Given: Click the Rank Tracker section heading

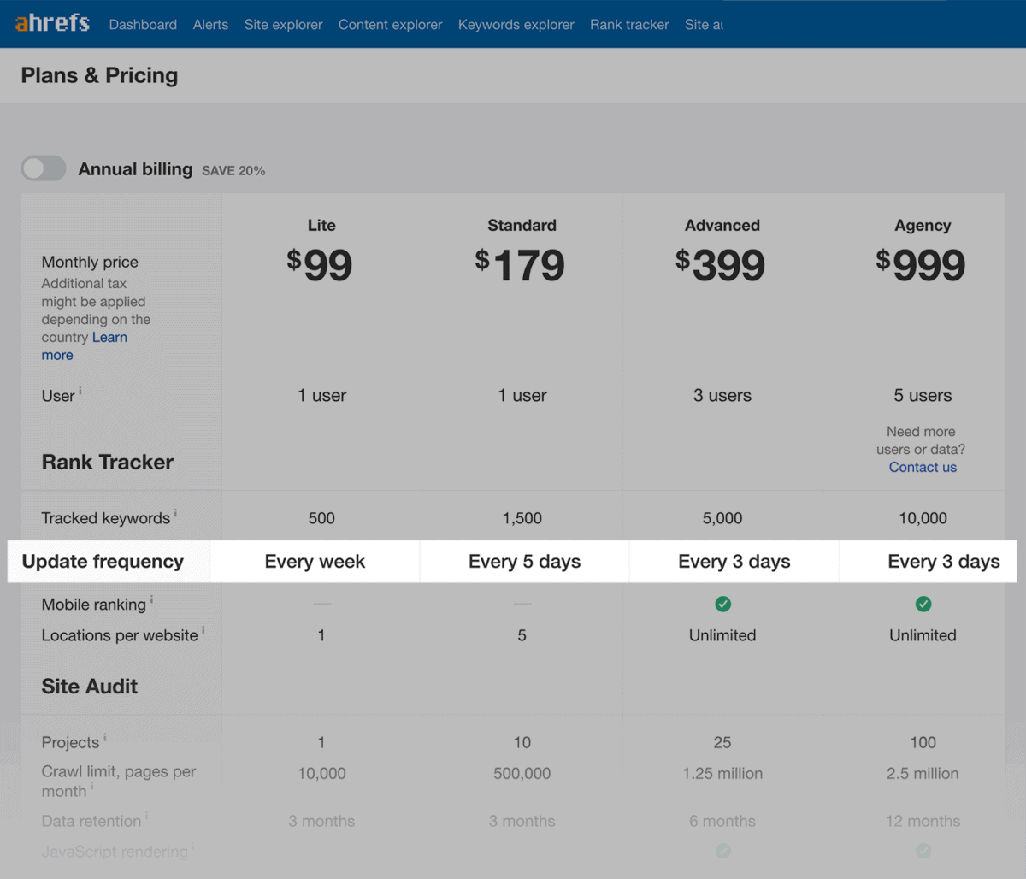Looking at the screenshot, I should coord(108,463).
